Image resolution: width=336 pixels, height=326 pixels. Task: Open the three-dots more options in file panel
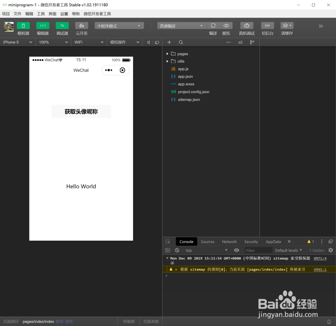click(x=228, y=42)
